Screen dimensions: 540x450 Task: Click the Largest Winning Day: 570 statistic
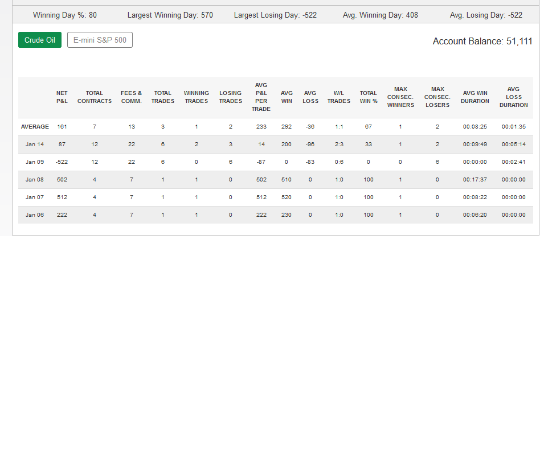tap(170, 15)
